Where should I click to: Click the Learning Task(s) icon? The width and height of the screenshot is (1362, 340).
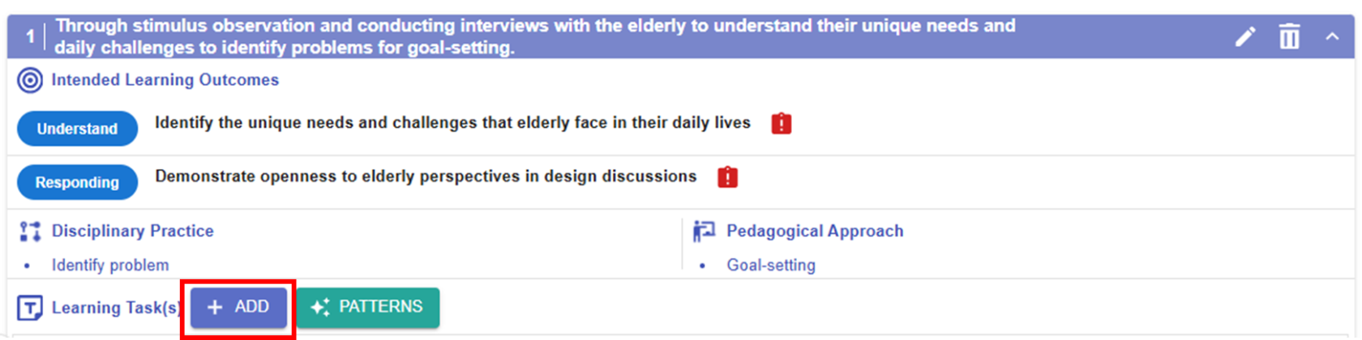(x=30, y=308)
